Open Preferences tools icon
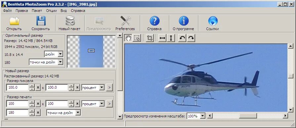The width and height of the screenshot is (296, 128). point(125,23)
